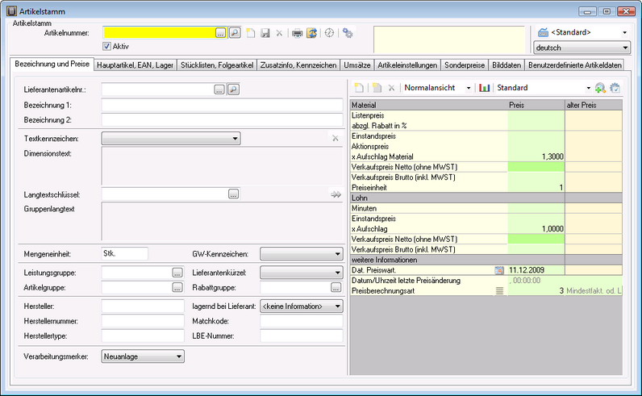Screen dimensions: 642x396
Task: Click the yellow Artikelnummer input field
Action: tap(160, 33)
